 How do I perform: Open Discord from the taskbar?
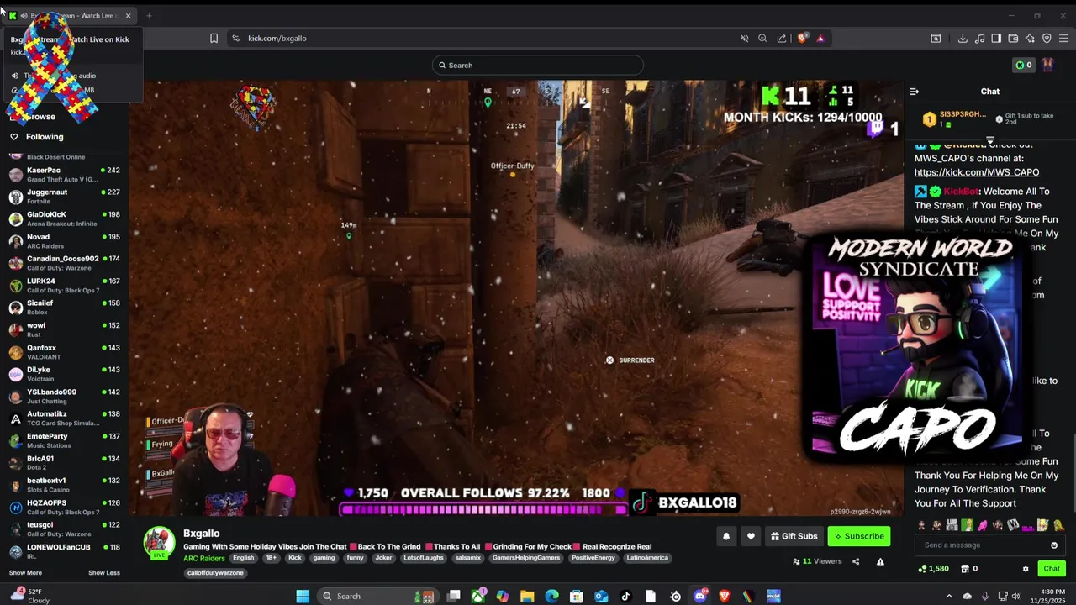click(699, 597)
